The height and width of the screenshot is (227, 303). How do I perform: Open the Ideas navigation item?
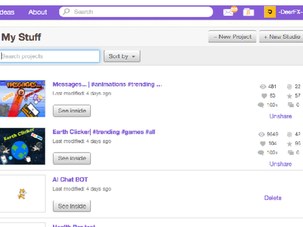pyautogui.click(x=7, y=12)
